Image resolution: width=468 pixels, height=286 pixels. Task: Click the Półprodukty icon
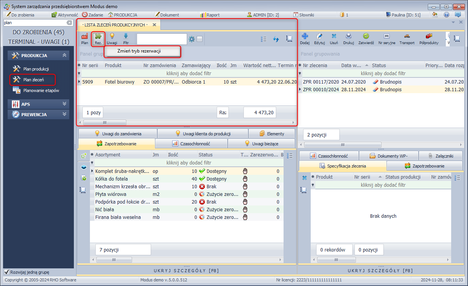[x=429, y=38]
